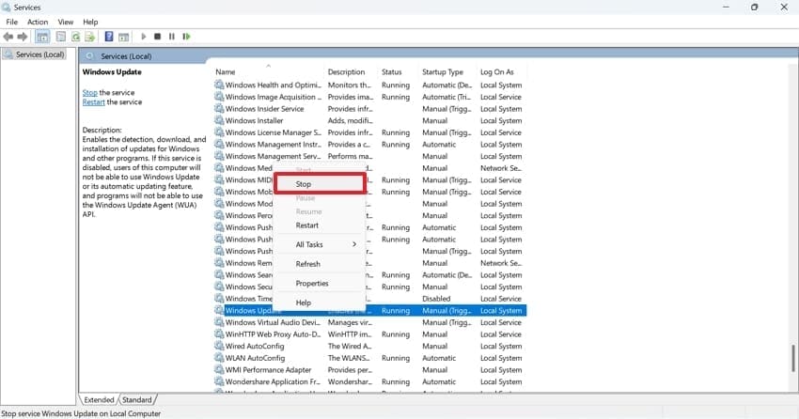Choose Stop in the context menu
The height and width of the screenshot is (419, 799).
320,184
